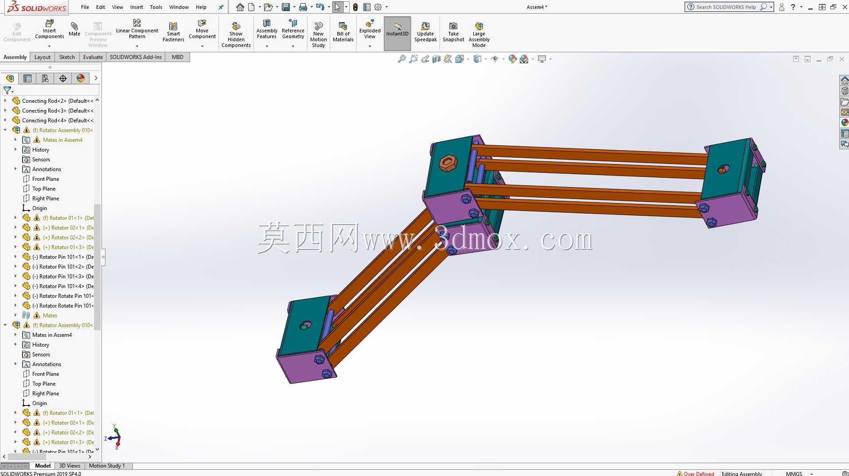The width and height of the screenshot is (849, 476).
Task: Take Snapshot of the assembly
Action: [x=453, y=32]
